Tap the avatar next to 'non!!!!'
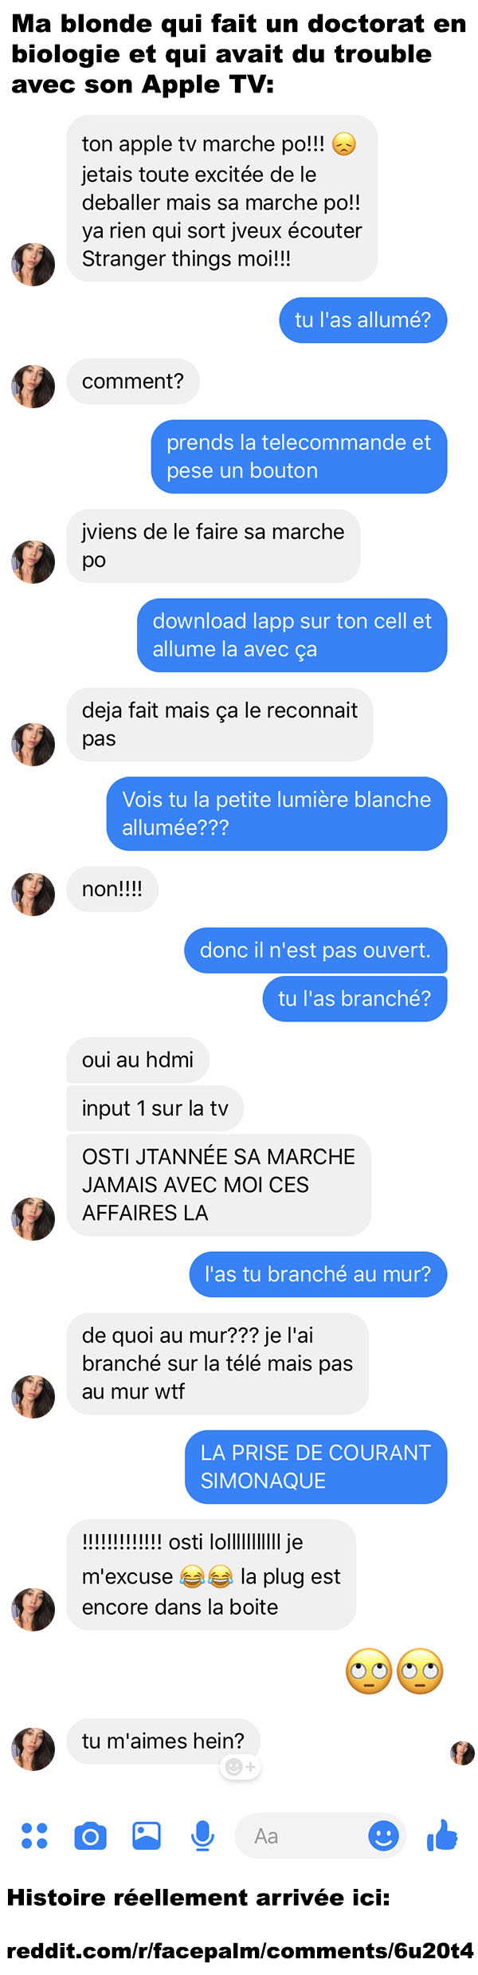 33,894
